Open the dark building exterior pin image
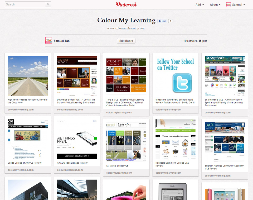The image size is (253, 200). tap(28, 190)
